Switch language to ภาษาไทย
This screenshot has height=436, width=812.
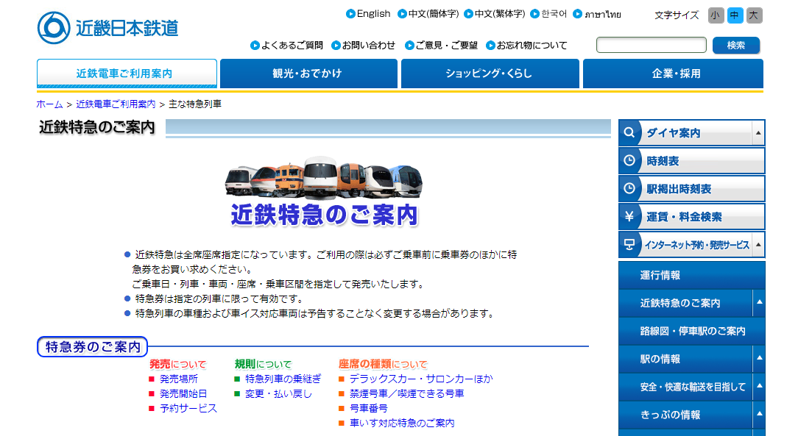coord(602,14)
